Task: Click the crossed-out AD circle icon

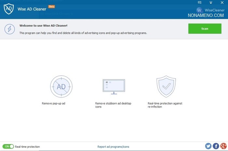Action: point(61,87)
